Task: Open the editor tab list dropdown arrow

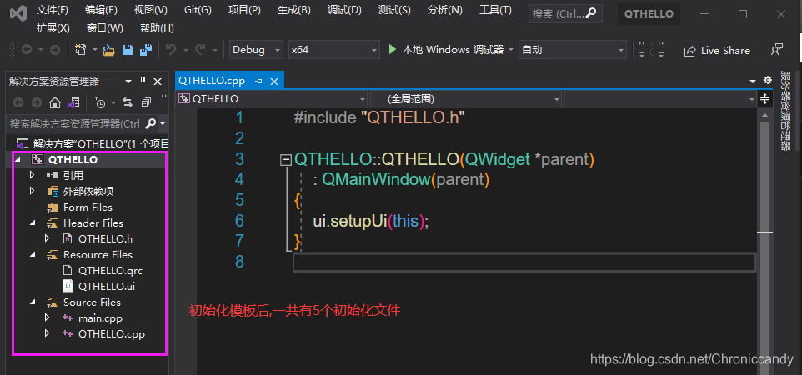Action: pos(752,81)
